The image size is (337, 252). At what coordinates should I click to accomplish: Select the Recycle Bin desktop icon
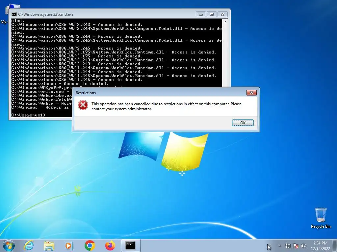tap(321, 218)
